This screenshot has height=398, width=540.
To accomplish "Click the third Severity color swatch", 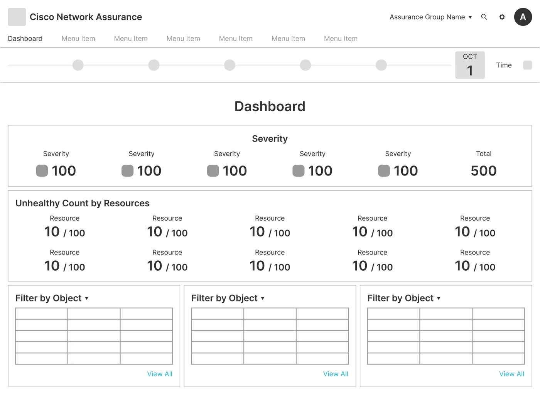I will (213, 171).
